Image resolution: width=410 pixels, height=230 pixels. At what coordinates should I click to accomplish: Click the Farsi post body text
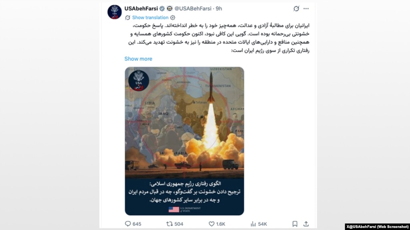click(x=218, y=38)
